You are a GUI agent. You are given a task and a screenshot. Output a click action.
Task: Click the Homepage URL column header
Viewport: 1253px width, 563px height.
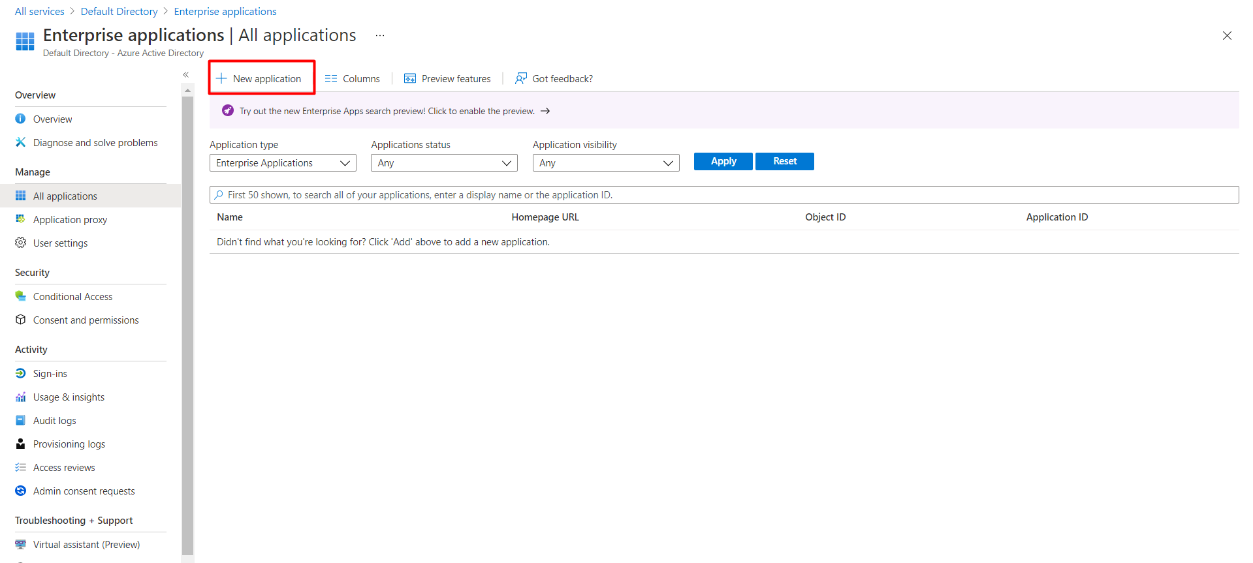click(x=545, y=217)
